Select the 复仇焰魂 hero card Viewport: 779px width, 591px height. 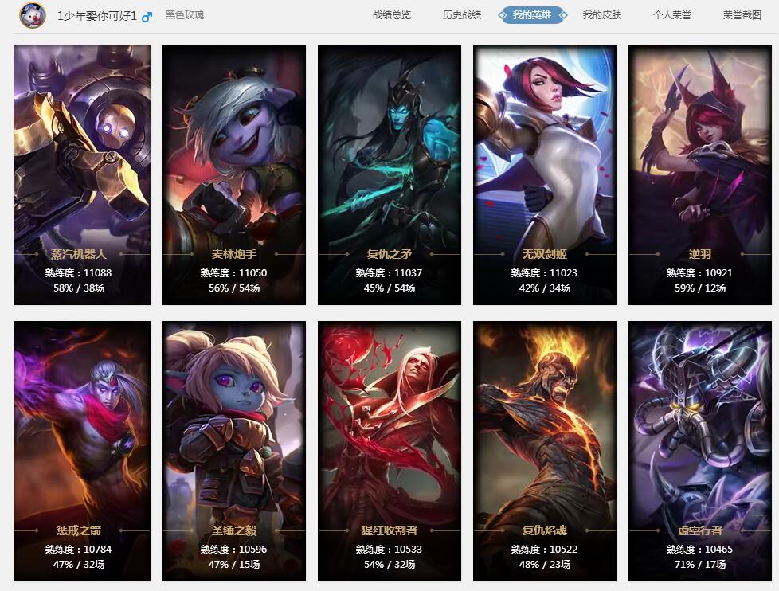coord(545,451)
